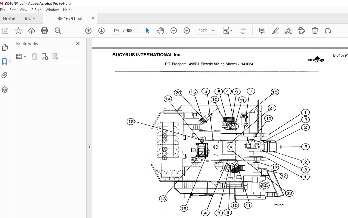The image size is (348, 218).
Task: Collapse the navigation pane with the arrow
Action: click(x=89, y=147)
